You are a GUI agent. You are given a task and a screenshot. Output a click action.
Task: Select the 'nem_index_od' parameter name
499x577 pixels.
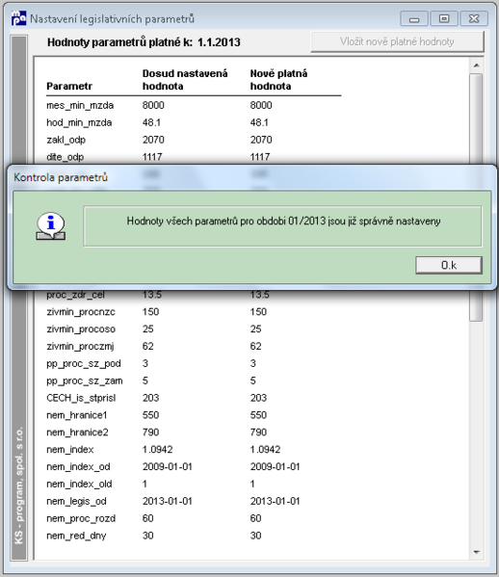[x=78, y=467]
